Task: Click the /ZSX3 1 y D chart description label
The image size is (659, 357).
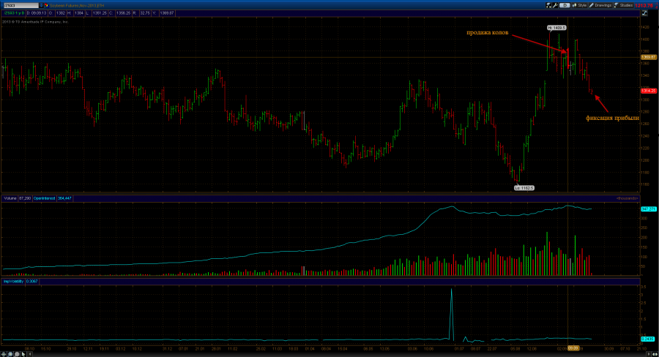Action: (15, 13)
